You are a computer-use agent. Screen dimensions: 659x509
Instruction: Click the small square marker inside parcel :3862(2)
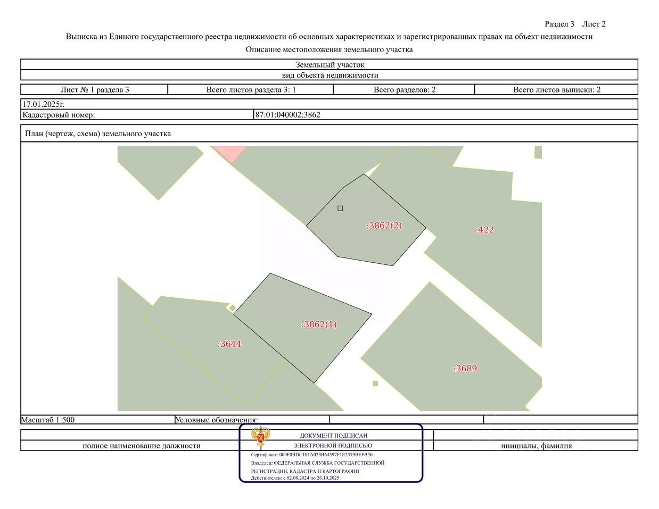point(340,208)
